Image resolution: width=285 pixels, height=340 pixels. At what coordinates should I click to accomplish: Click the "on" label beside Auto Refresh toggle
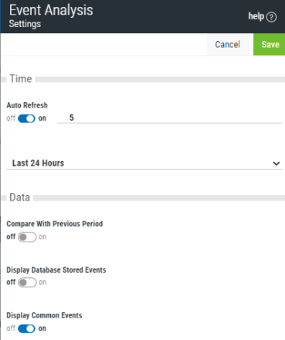tap(42, 118)
